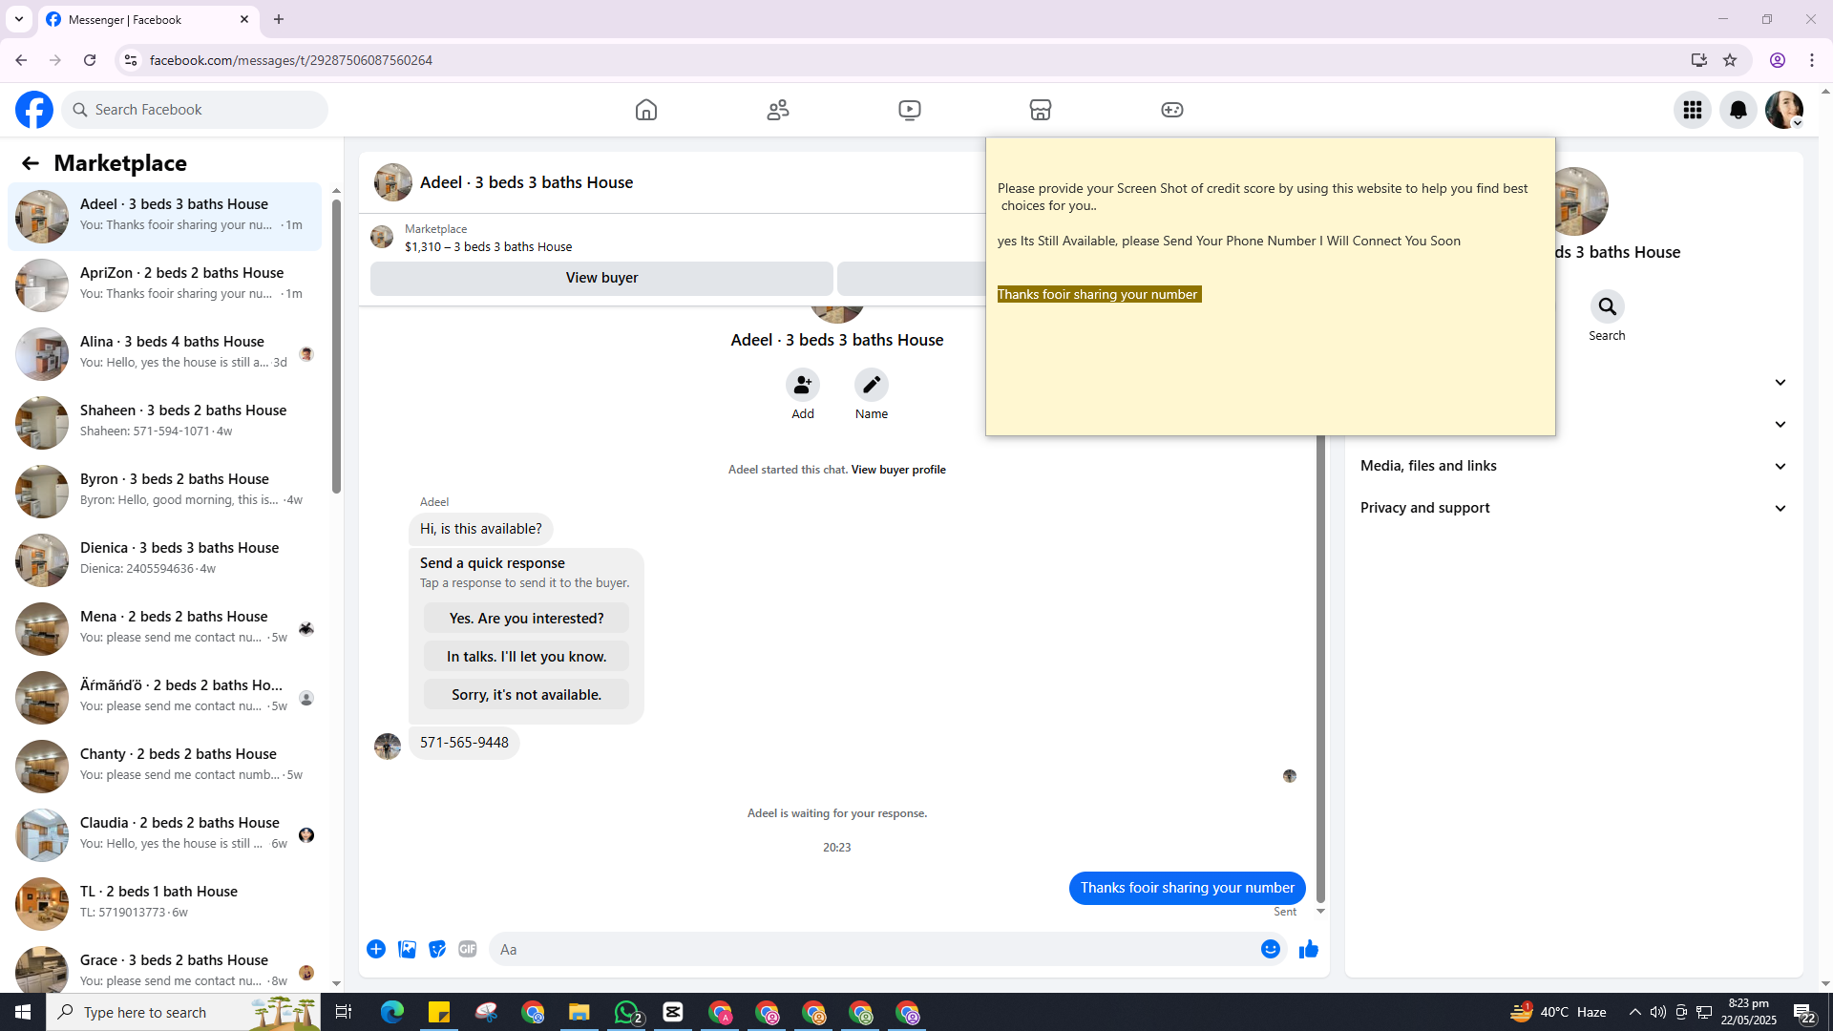Click the chat message area scrollbar

point(1321,668)
